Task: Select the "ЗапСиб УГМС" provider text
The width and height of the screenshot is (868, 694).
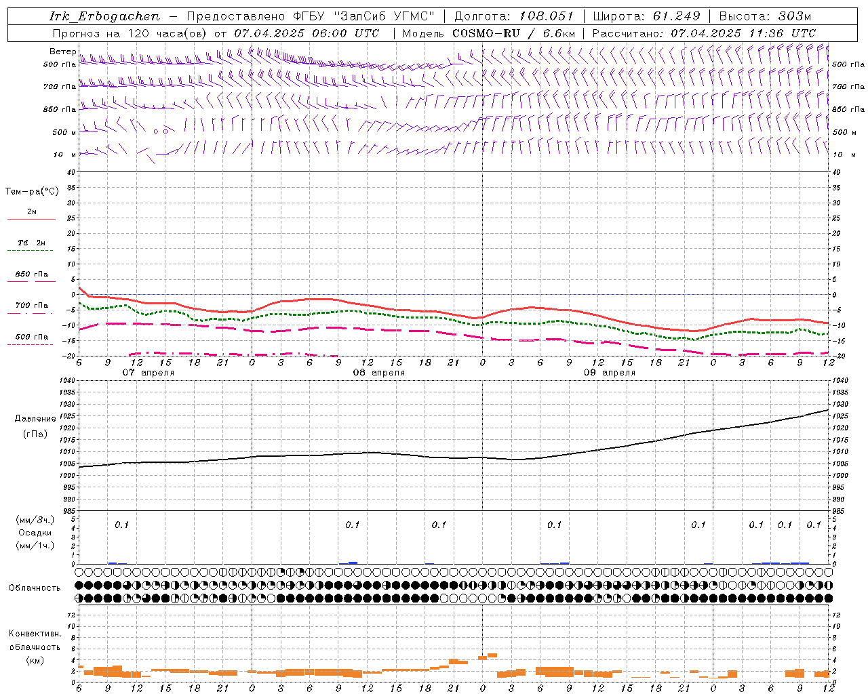Action: click(x=384, y=16)
